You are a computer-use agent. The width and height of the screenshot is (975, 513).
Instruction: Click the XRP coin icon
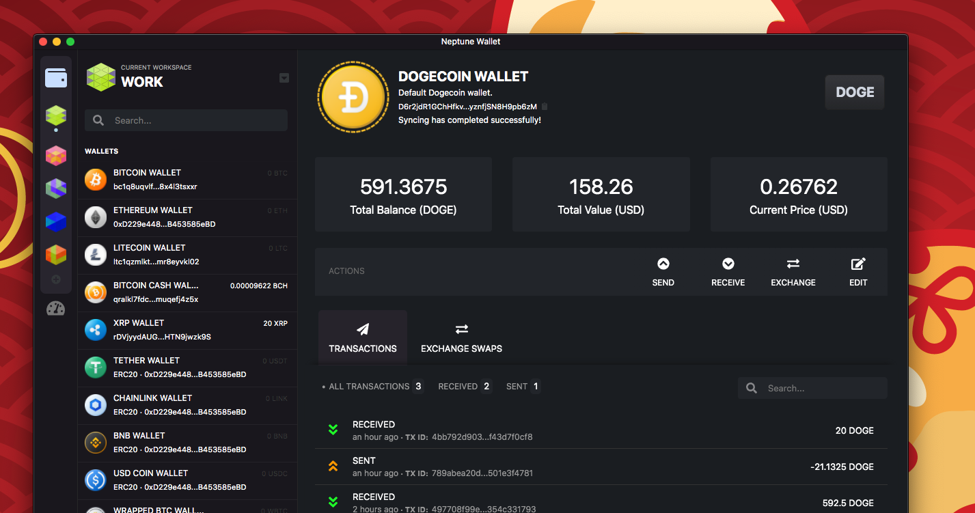[96, 330]
